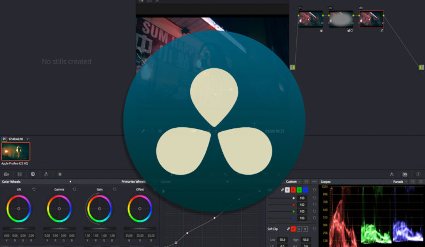Click the Soft Clip High value field
425x247 pixels.
pos(306,240)
